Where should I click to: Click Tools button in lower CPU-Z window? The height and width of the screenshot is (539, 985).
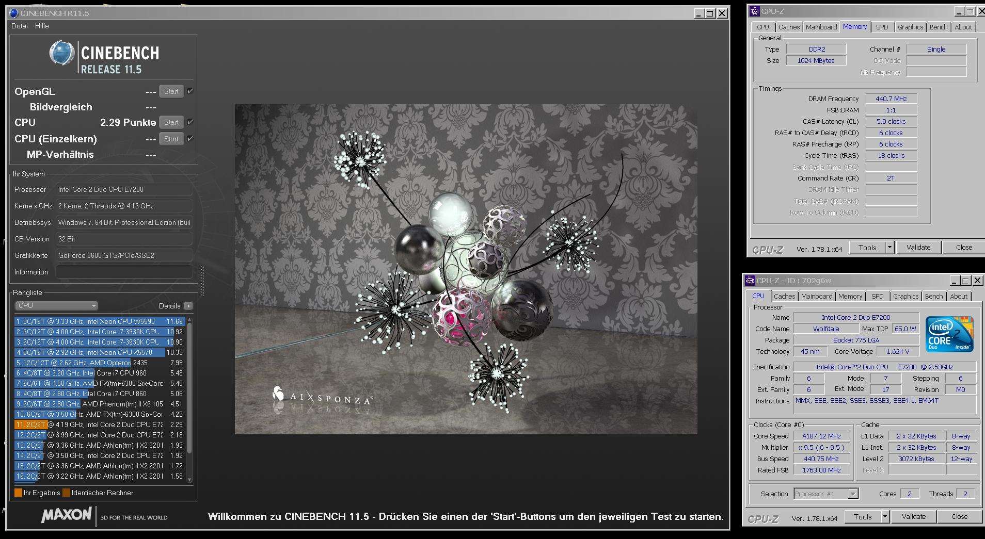tap(863, 516)
